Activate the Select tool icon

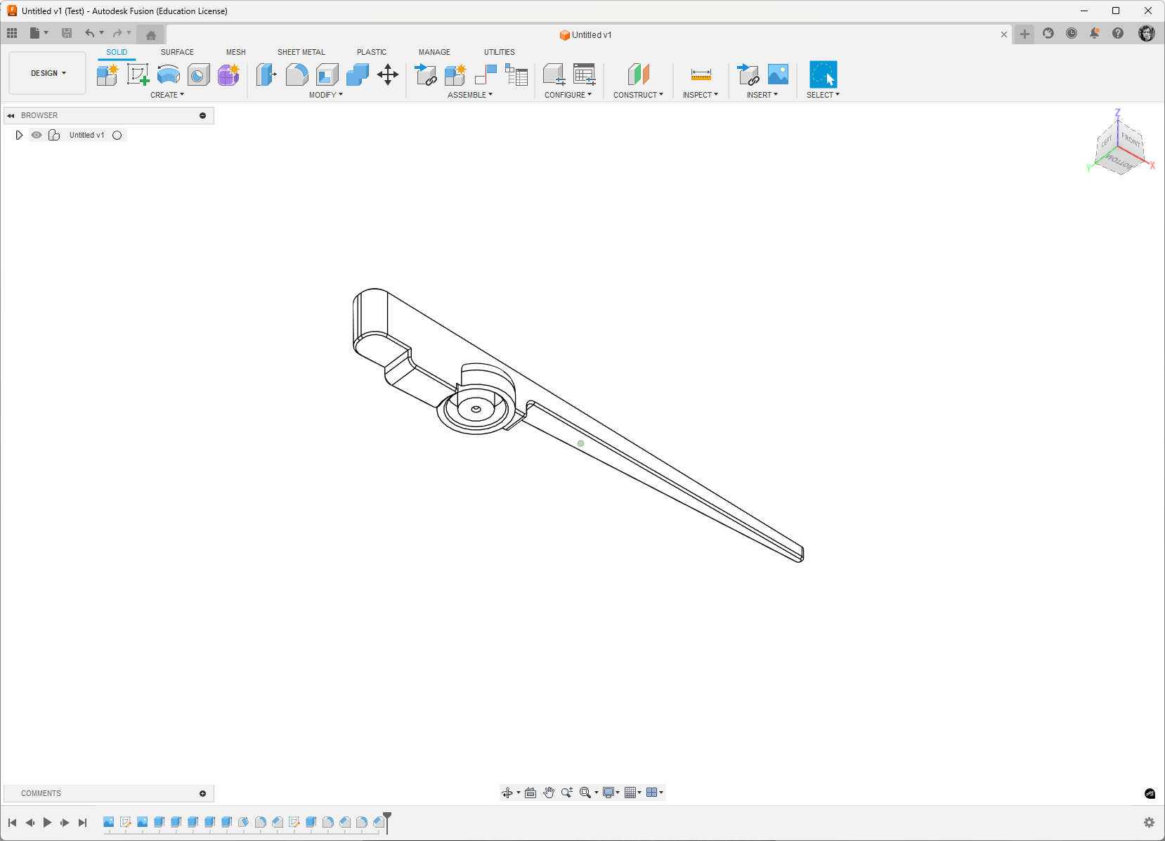(x=823, y=74)
